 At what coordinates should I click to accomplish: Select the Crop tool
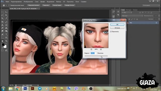click(x=3, y=18)
